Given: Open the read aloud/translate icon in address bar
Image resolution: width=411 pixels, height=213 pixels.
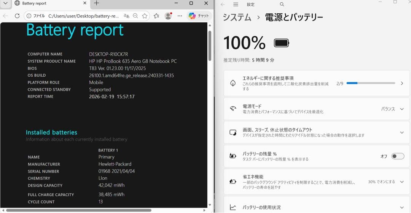Looking at the screenshot, I should point(126,16).
